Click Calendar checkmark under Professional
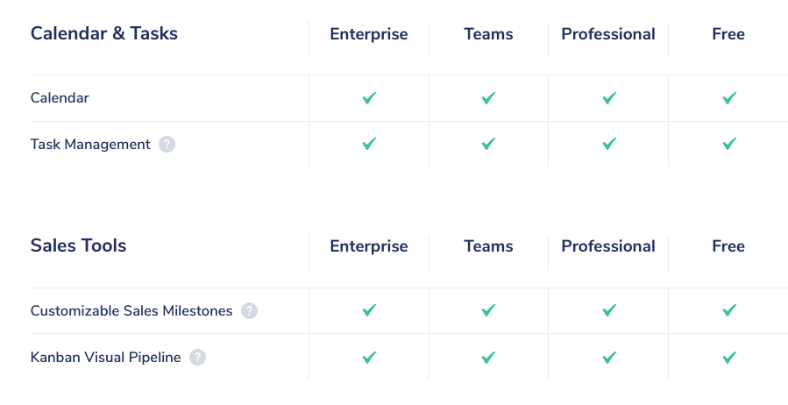 609,97
